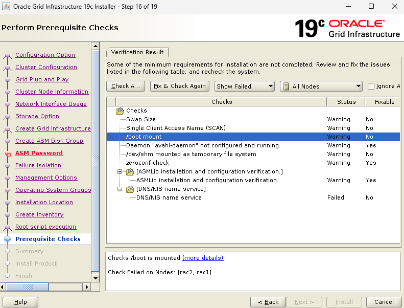The height and width of the screenshot is (308, 404).
Task: Click the sidebar scroll down arrow
Action: (x=96, y=278)
